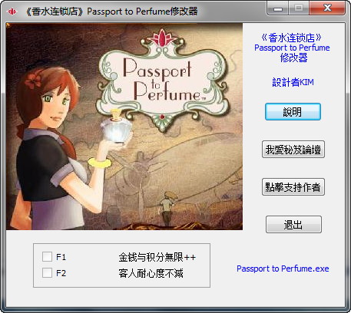Viewport: 351px width, 313px height.
Task: Click the perfume bottle in the girl's hand
Action: [117, 126]
